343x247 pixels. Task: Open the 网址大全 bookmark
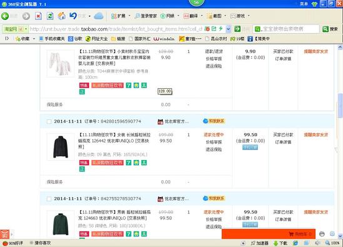[96, 39]
